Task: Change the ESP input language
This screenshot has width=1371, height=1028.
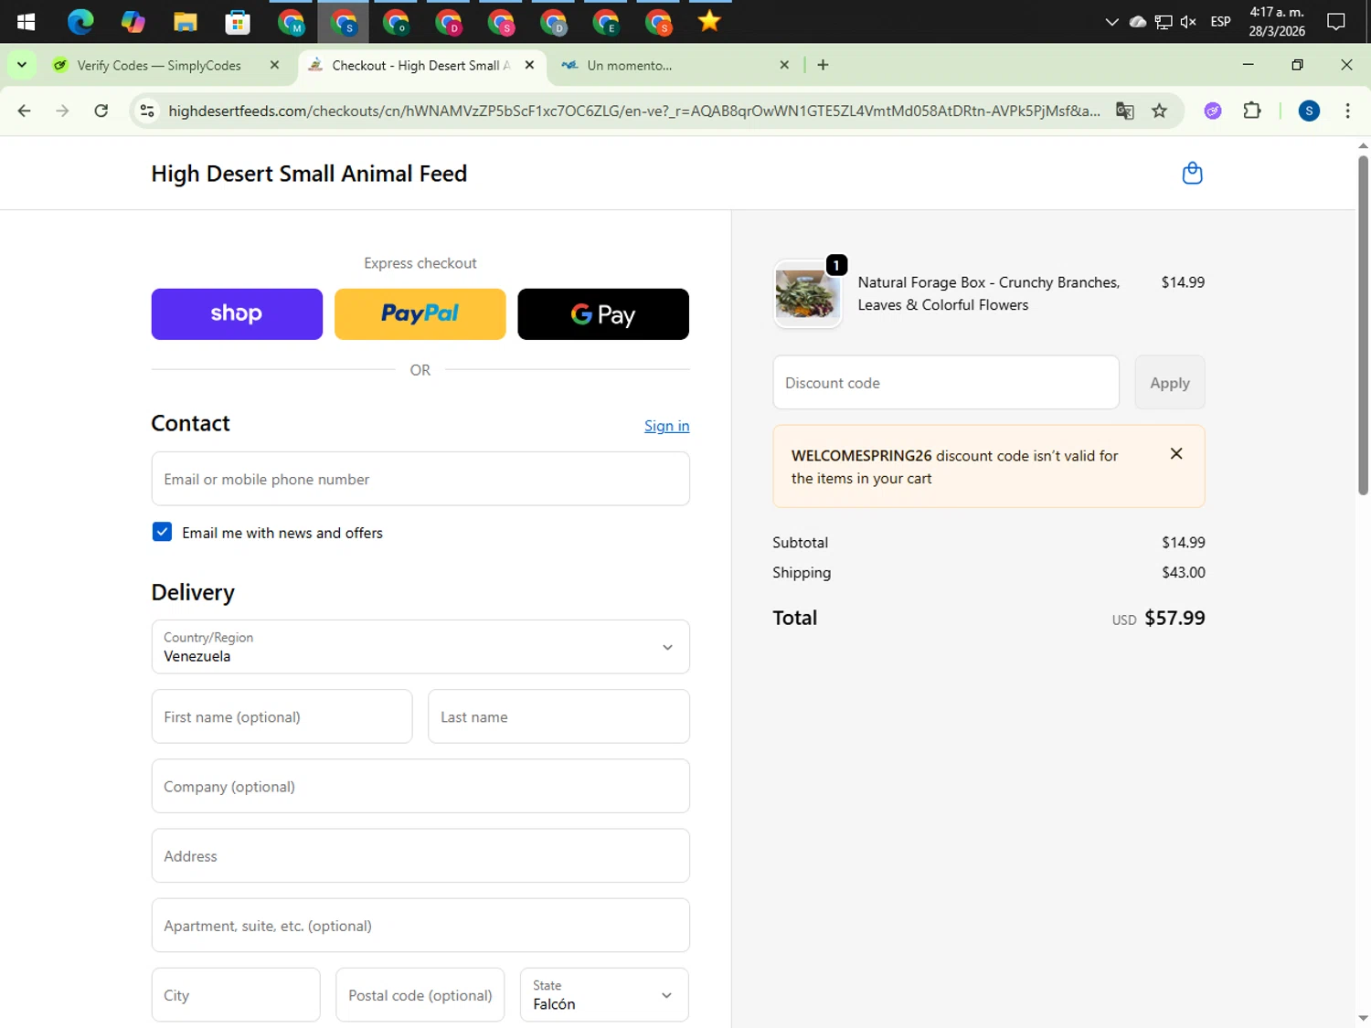Action: (1220, 22)
